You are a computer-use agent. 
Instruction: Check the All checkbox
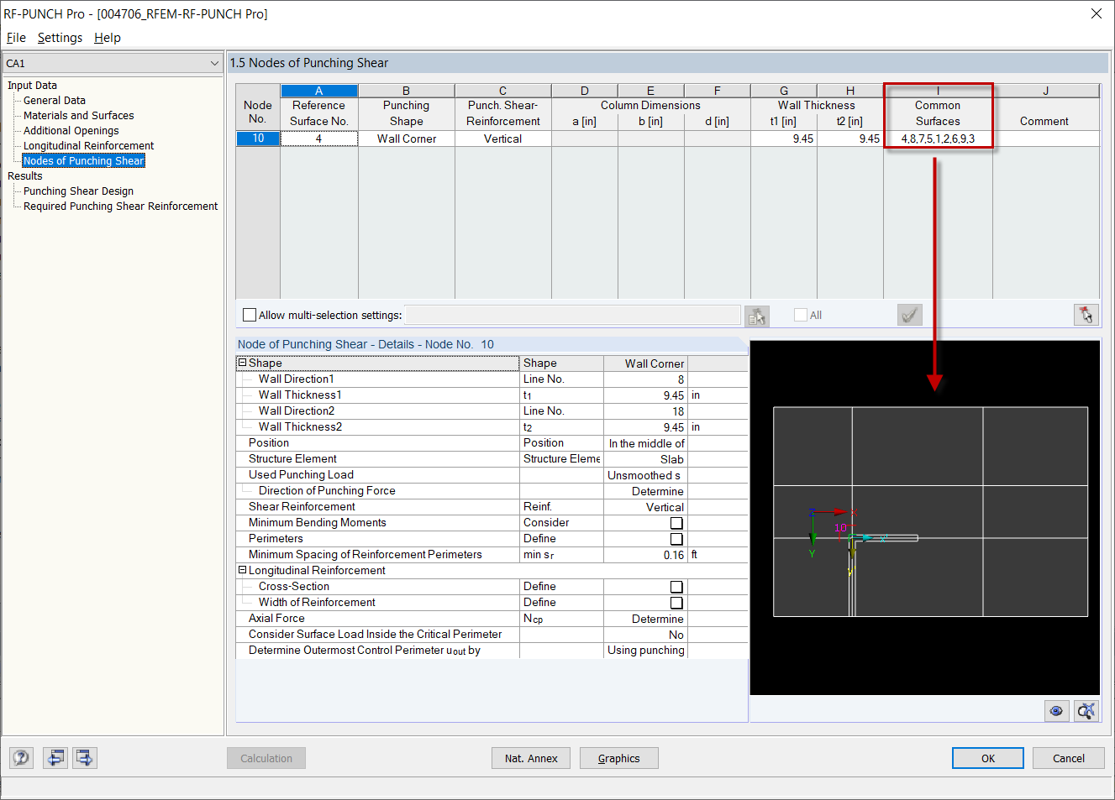coord(799,314)
